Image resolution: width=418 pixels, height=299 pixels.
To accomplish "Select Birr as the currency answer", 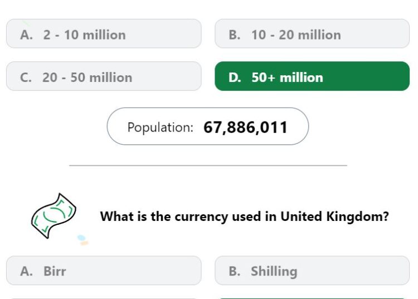I will pos(104,271).
